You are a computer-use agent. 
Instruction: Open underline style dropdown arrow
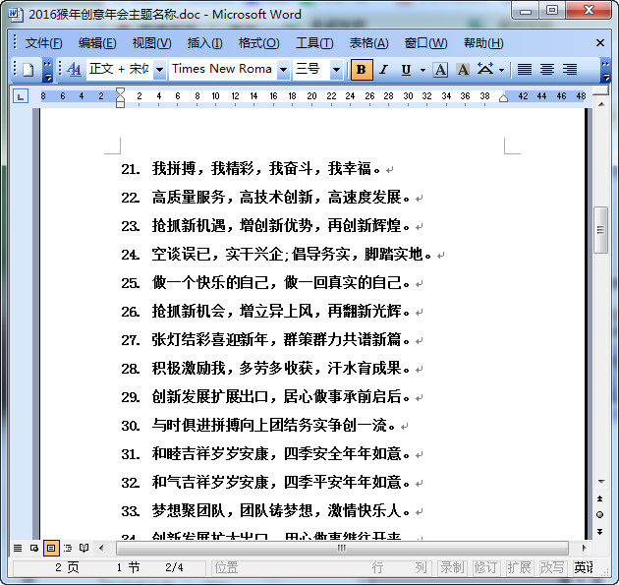click(422, 71)
